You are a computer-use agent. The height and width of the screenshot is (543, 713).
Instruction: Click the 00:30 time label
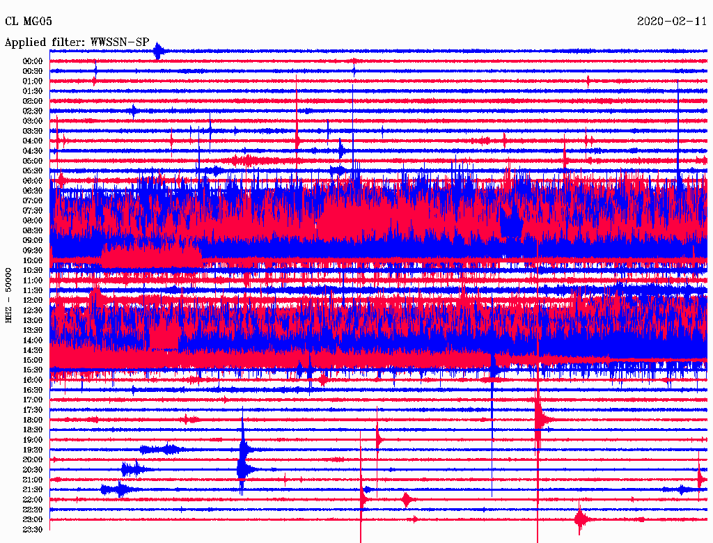(x=33, y=72)
